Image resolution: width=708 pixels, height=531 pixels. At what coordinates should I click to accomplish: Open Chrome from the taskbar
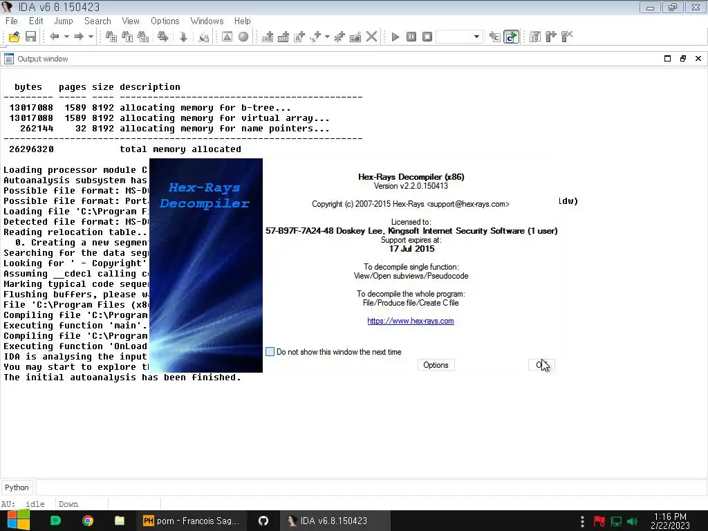(x=88, y=521)
